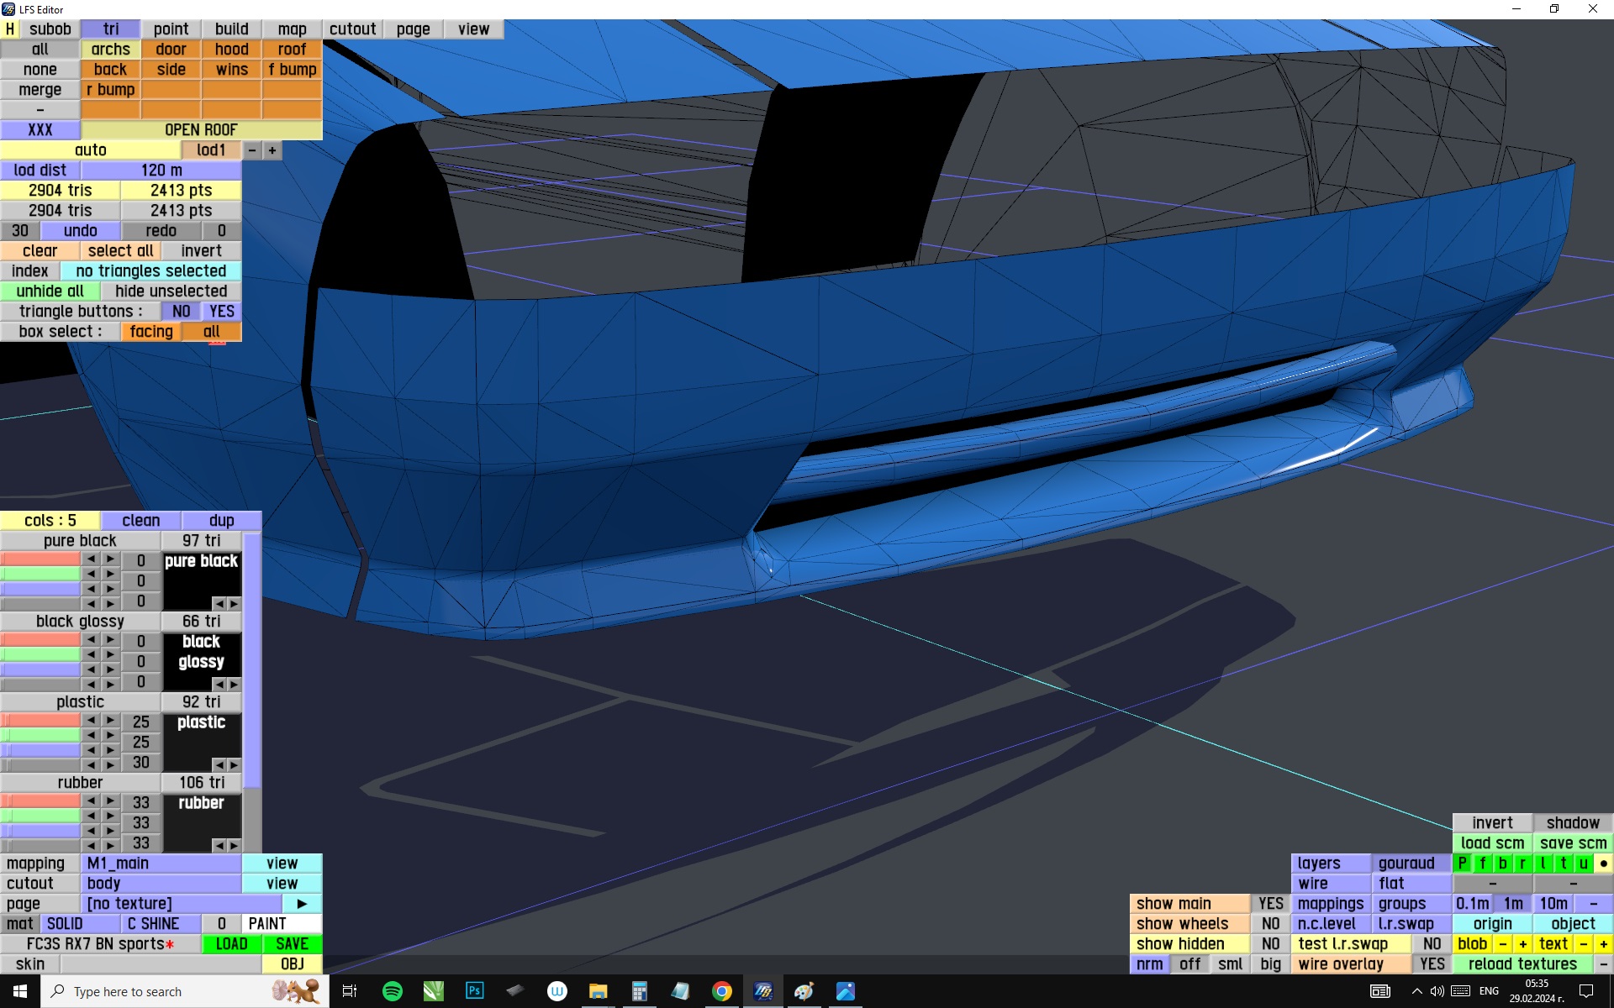Click the green P layer button

click(x=1463, y=864)
